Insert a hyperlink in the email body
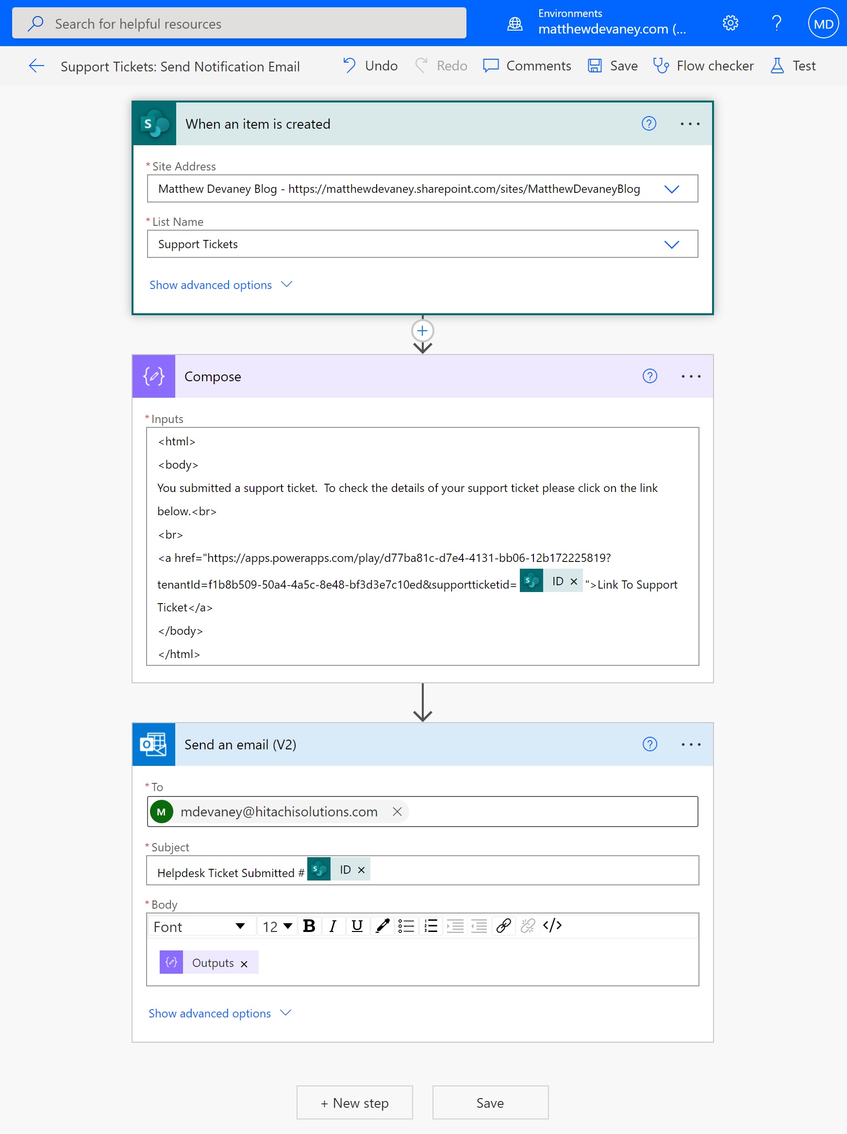This screenshot has height=1134, width=847. pos(503,926)
